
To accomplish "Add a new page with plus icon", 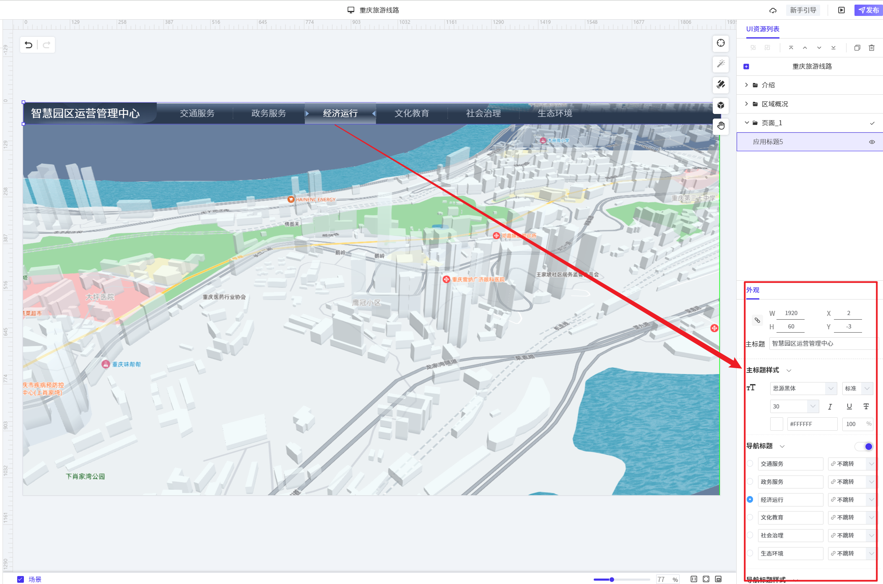I will pyautogui.click(x=746, y=66).
